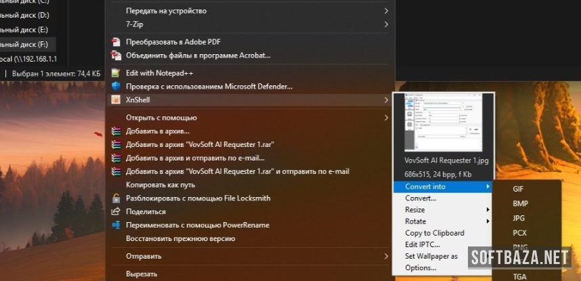Screen dimensions: 581x281
Task: Expand the 7-Zip submenu arrow
Action: coord(386,24)
